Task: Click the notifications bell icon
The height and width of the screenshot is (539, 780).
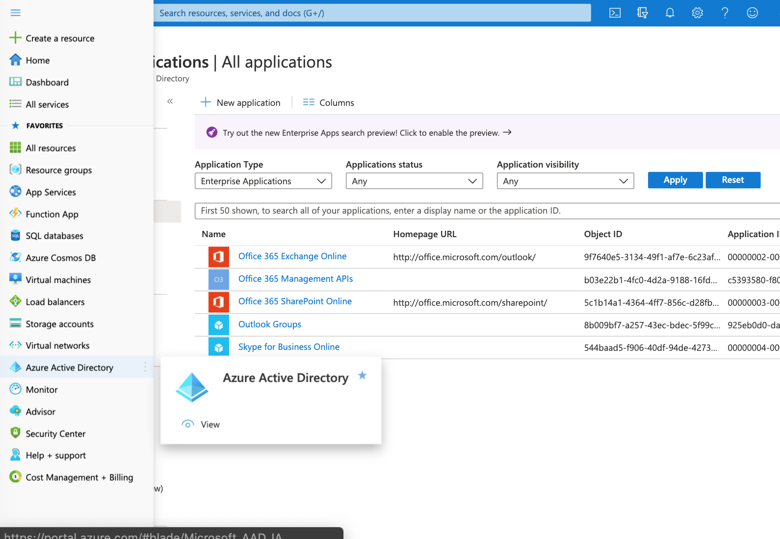Action: click(x=670, y=13)
